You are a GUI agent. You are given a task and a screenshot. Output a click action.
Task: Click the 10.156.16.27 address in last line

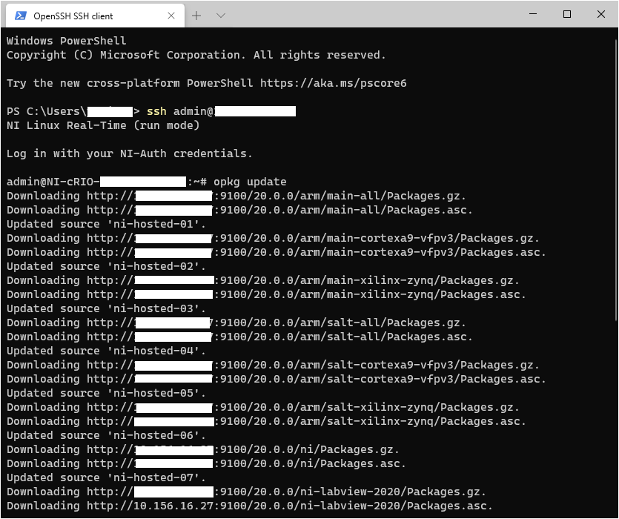tap(174, 506)
